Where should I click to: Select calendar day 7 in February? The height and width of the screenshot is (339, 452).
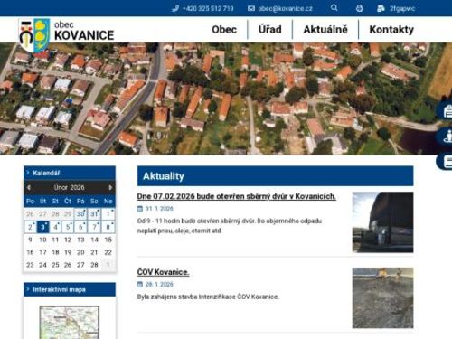point(94,227)
